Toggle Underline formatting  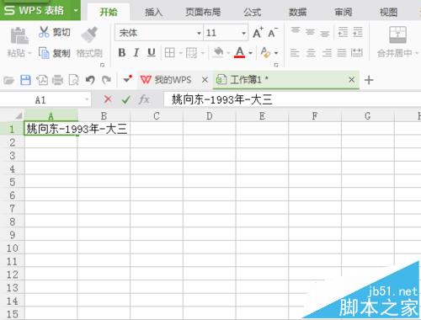152,52
